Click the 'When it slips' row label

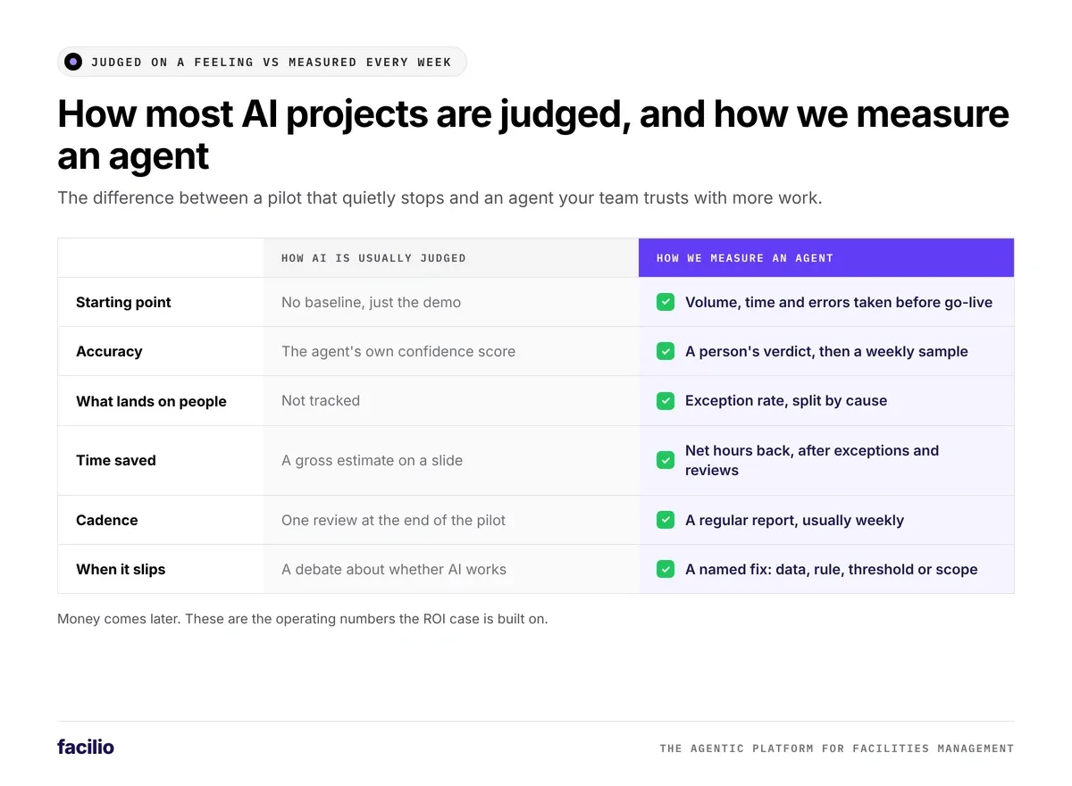tap(121, 569)
